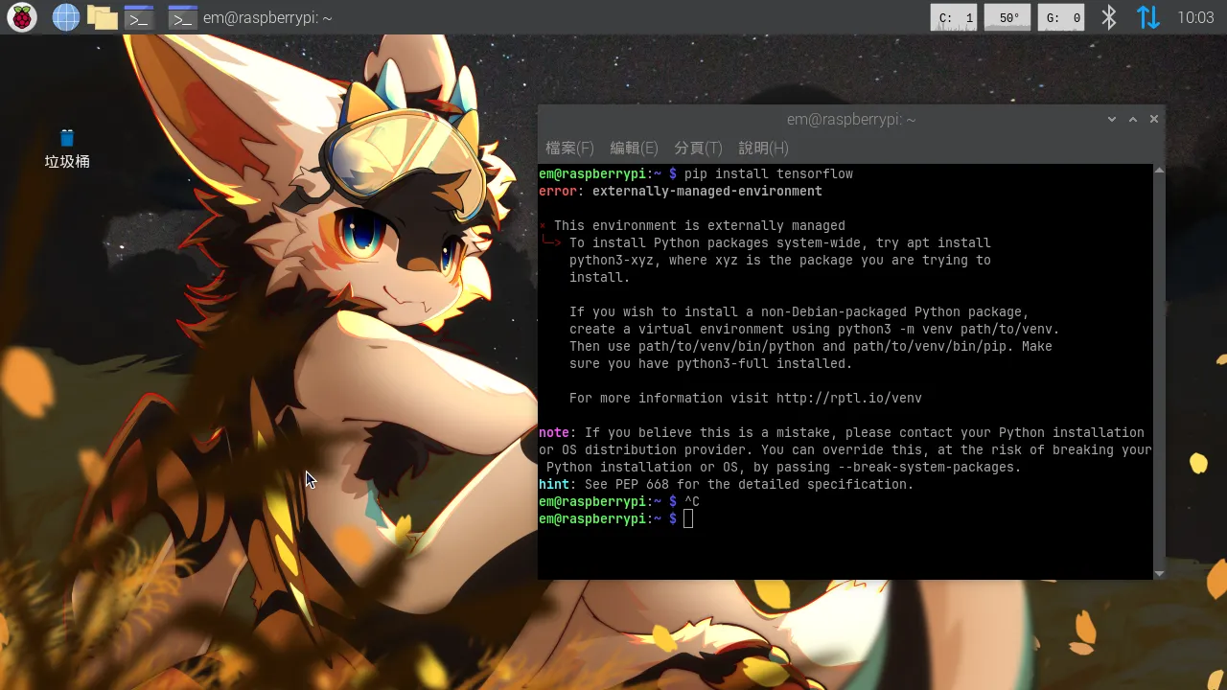Open the 分頁(T) terminal menu
The height and width of the screenshot is (690, 1227).
(698, 148)
